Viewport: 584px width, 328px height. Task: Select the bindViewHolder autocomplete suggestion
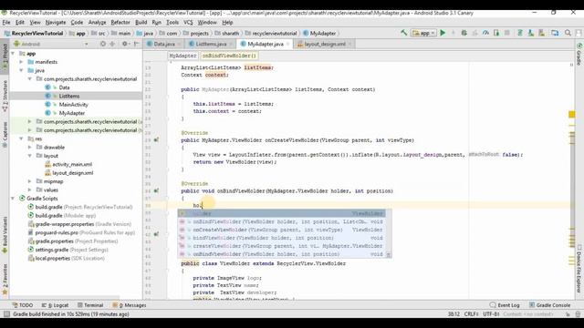click(x=282, y=238)
